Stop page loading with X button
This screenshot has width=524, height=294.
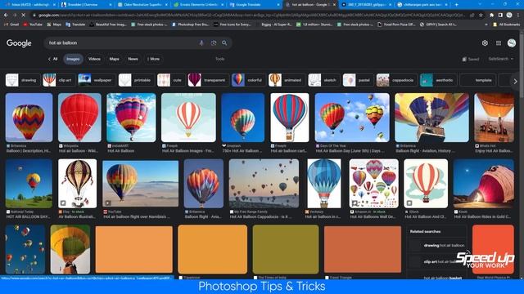click(24, 16)
